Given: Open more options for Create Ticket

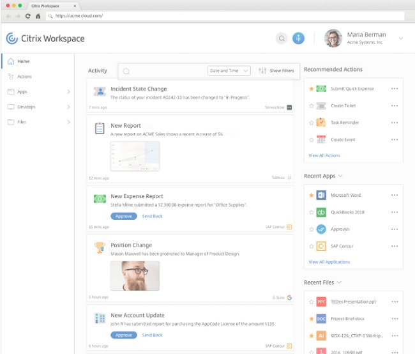Looking at the screenshot, I should (x=395, y=105).
